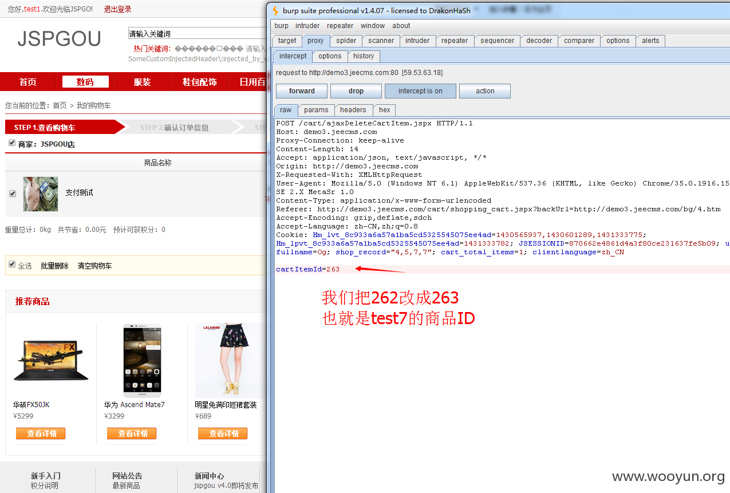
Task: Click 查看详情 under 华为 Ascend Mate7
Action: (x=132, y=433)
